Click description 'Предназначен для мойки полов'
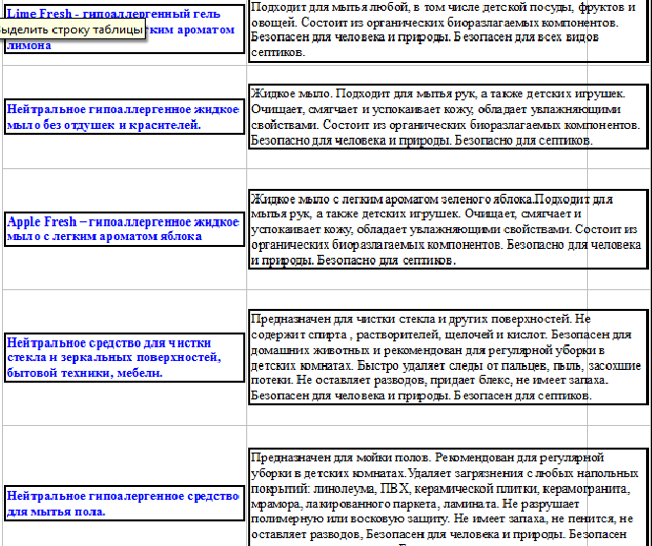The width and height of the screenshot is (652, 546). [x=448, y=497]
